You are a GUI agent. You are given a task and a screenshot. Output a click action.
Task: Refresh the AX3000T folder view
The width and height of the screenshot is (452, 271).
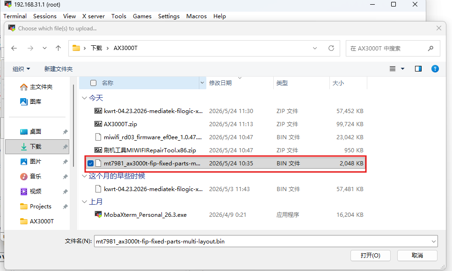coord(331,48)
